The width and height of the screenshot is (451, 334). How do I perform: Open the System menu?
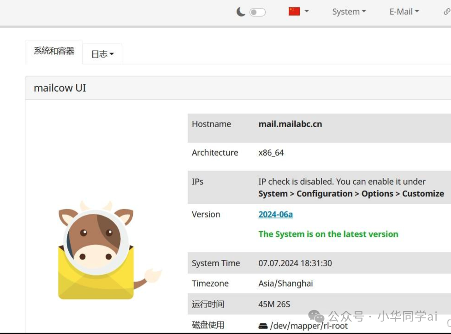349,12
